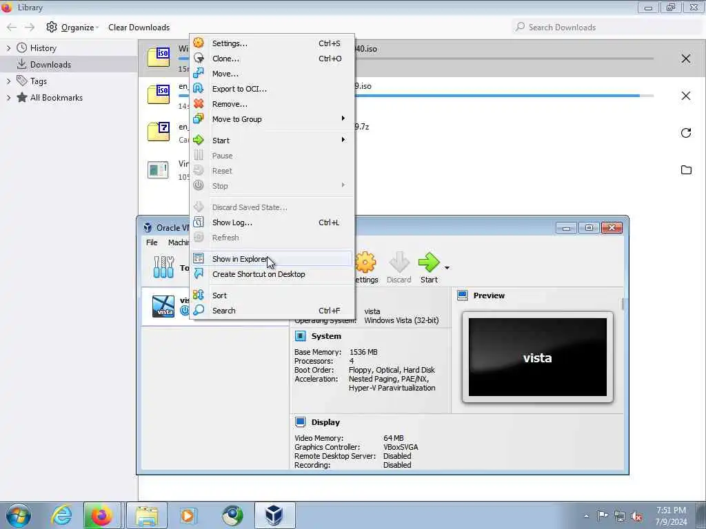Click the Search Downloads field
Viewport: 706px width, 529px height.
click(607, 28)
